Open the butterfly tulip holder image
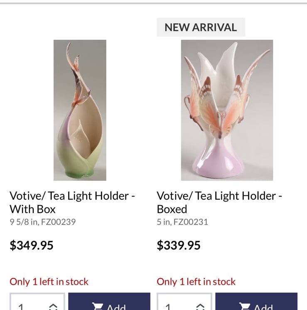The image size is (307, 310). (x=227, y=110)
